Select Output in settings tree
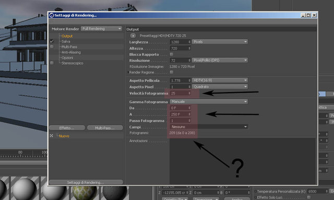The height and width of the screenshot is (200, 334). point(67,36)
